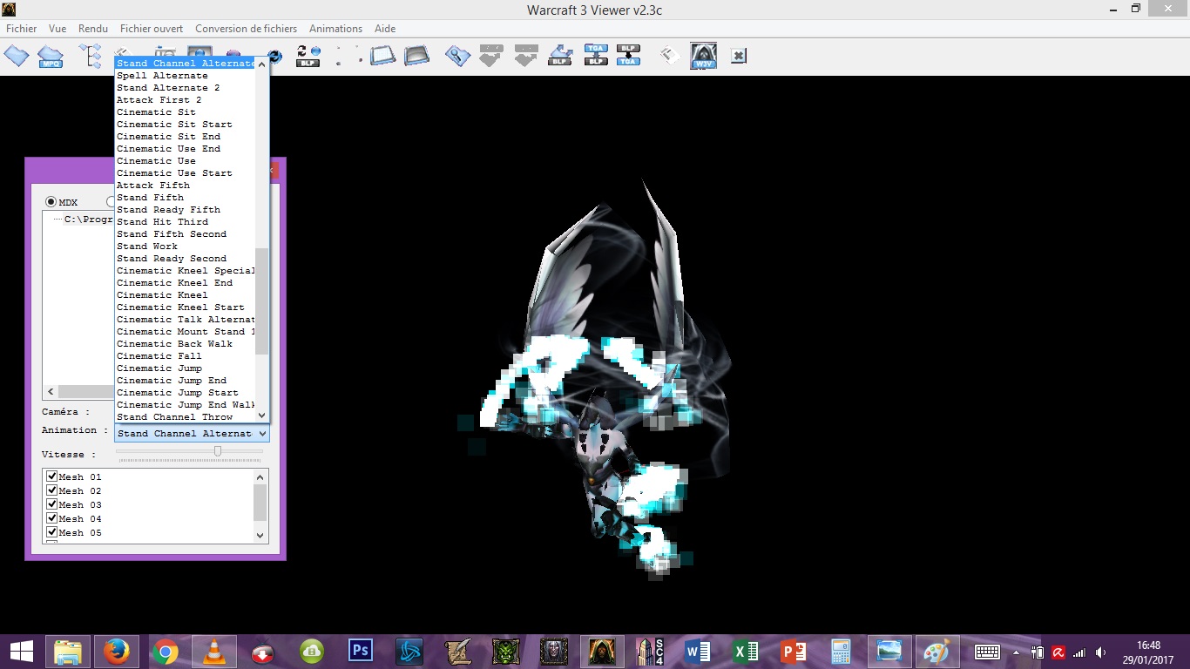Toggle the Mesh 02 checkbox
Screen dimensions: 1190x669
click(52, 490)
